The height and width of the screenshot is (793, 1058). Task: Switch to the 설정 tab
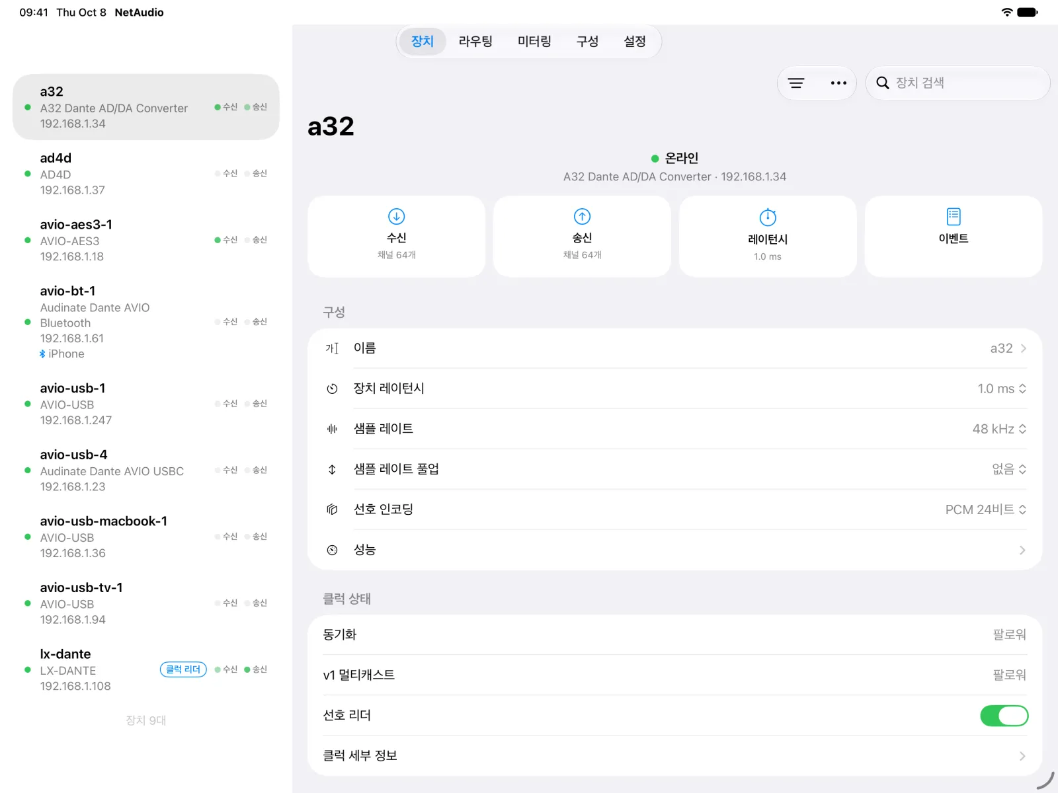pyautogui.click(x=635, y=42)
